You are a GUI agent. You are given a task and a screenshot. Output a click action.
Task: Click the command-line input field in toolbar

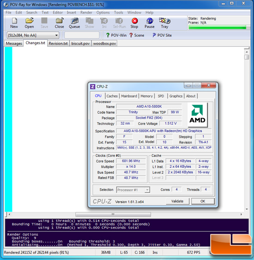[82, 35]
